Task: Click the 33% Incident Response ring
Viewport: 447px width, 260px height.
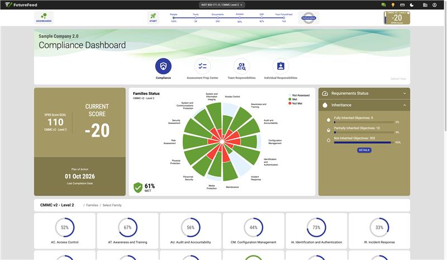Action: point(379,228)
